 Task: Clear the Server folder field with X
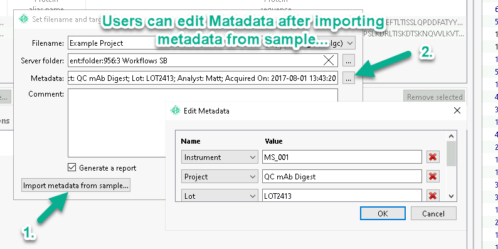329,60
